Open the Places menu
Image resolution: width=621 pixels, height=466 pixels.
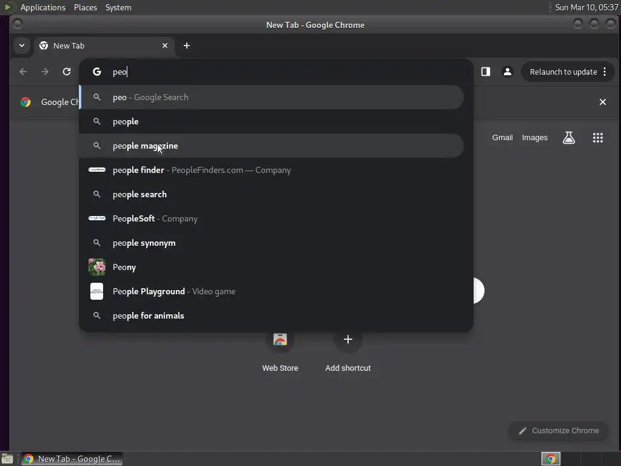point(85,7)
